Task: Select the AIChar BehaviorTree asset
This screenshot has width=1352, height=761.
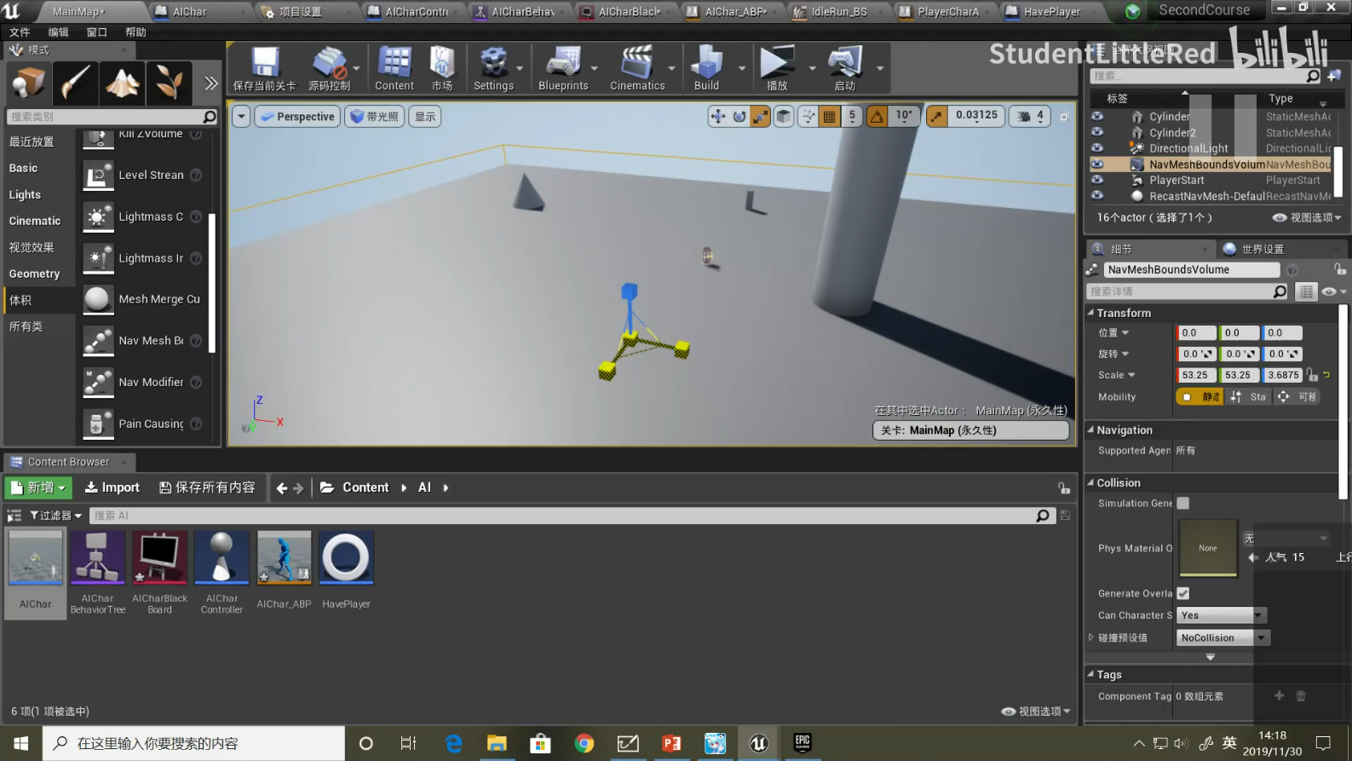Action: coord(97,572)
